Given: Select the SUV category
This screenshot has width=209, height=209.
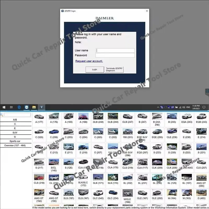Looking at the screenshot, I should point(15,132).
